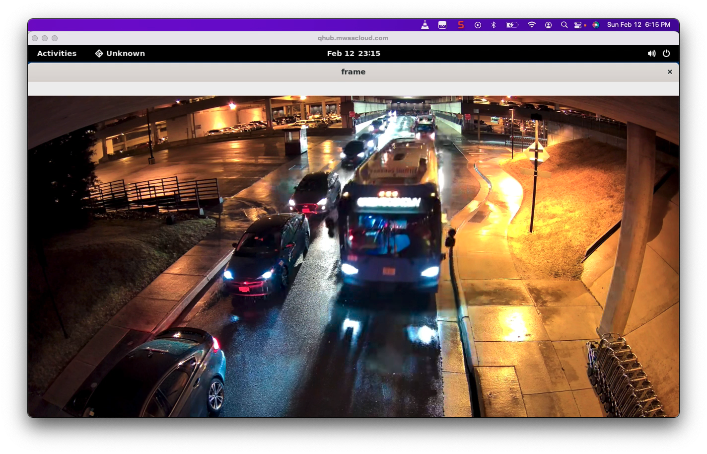Viewport: 707px width, 454px height.
Task: Click the inbox tray menu bar icon
Action: click(x=442, y=25)
